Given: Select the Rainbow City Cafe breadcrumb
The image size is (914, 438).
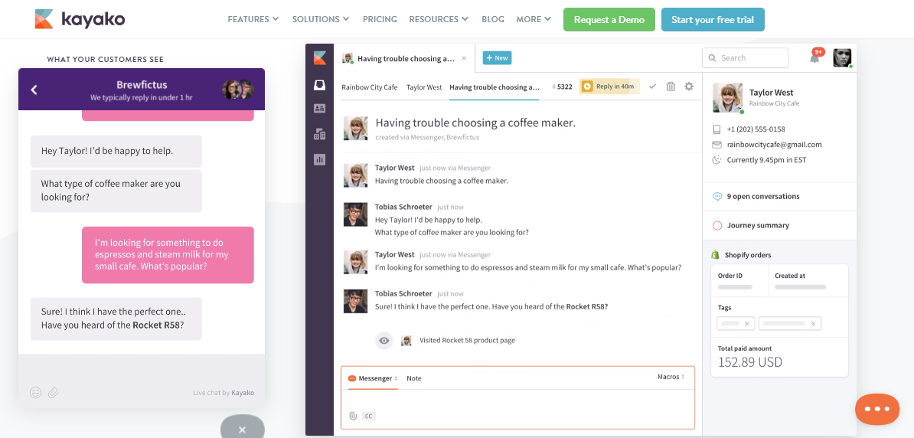Looking at the screenshot, I should click(370, 87).
